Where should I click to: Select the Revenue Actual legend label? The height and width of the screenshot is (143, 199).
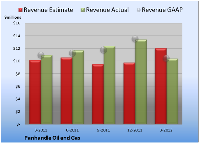[x=107, y=10]
